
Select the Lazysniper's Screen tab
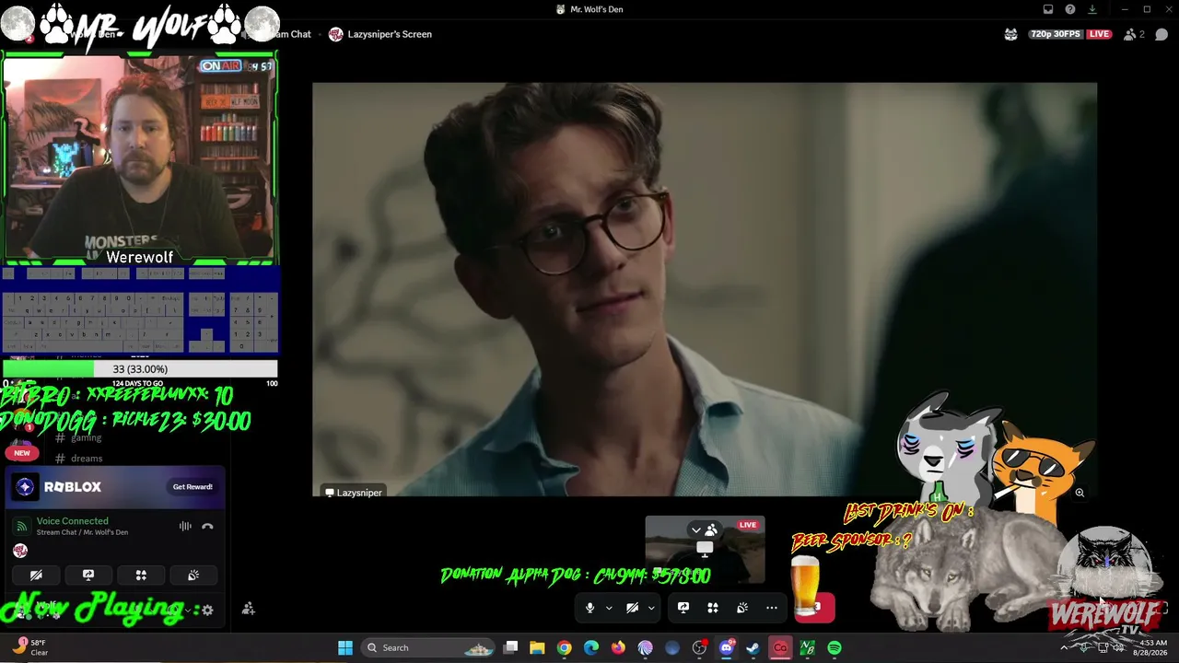(x=379, y=34)
